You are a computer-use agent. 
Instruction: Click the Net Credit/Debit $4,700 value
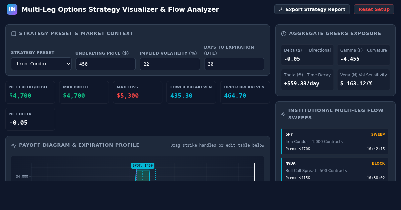click(x=20, y=96)
